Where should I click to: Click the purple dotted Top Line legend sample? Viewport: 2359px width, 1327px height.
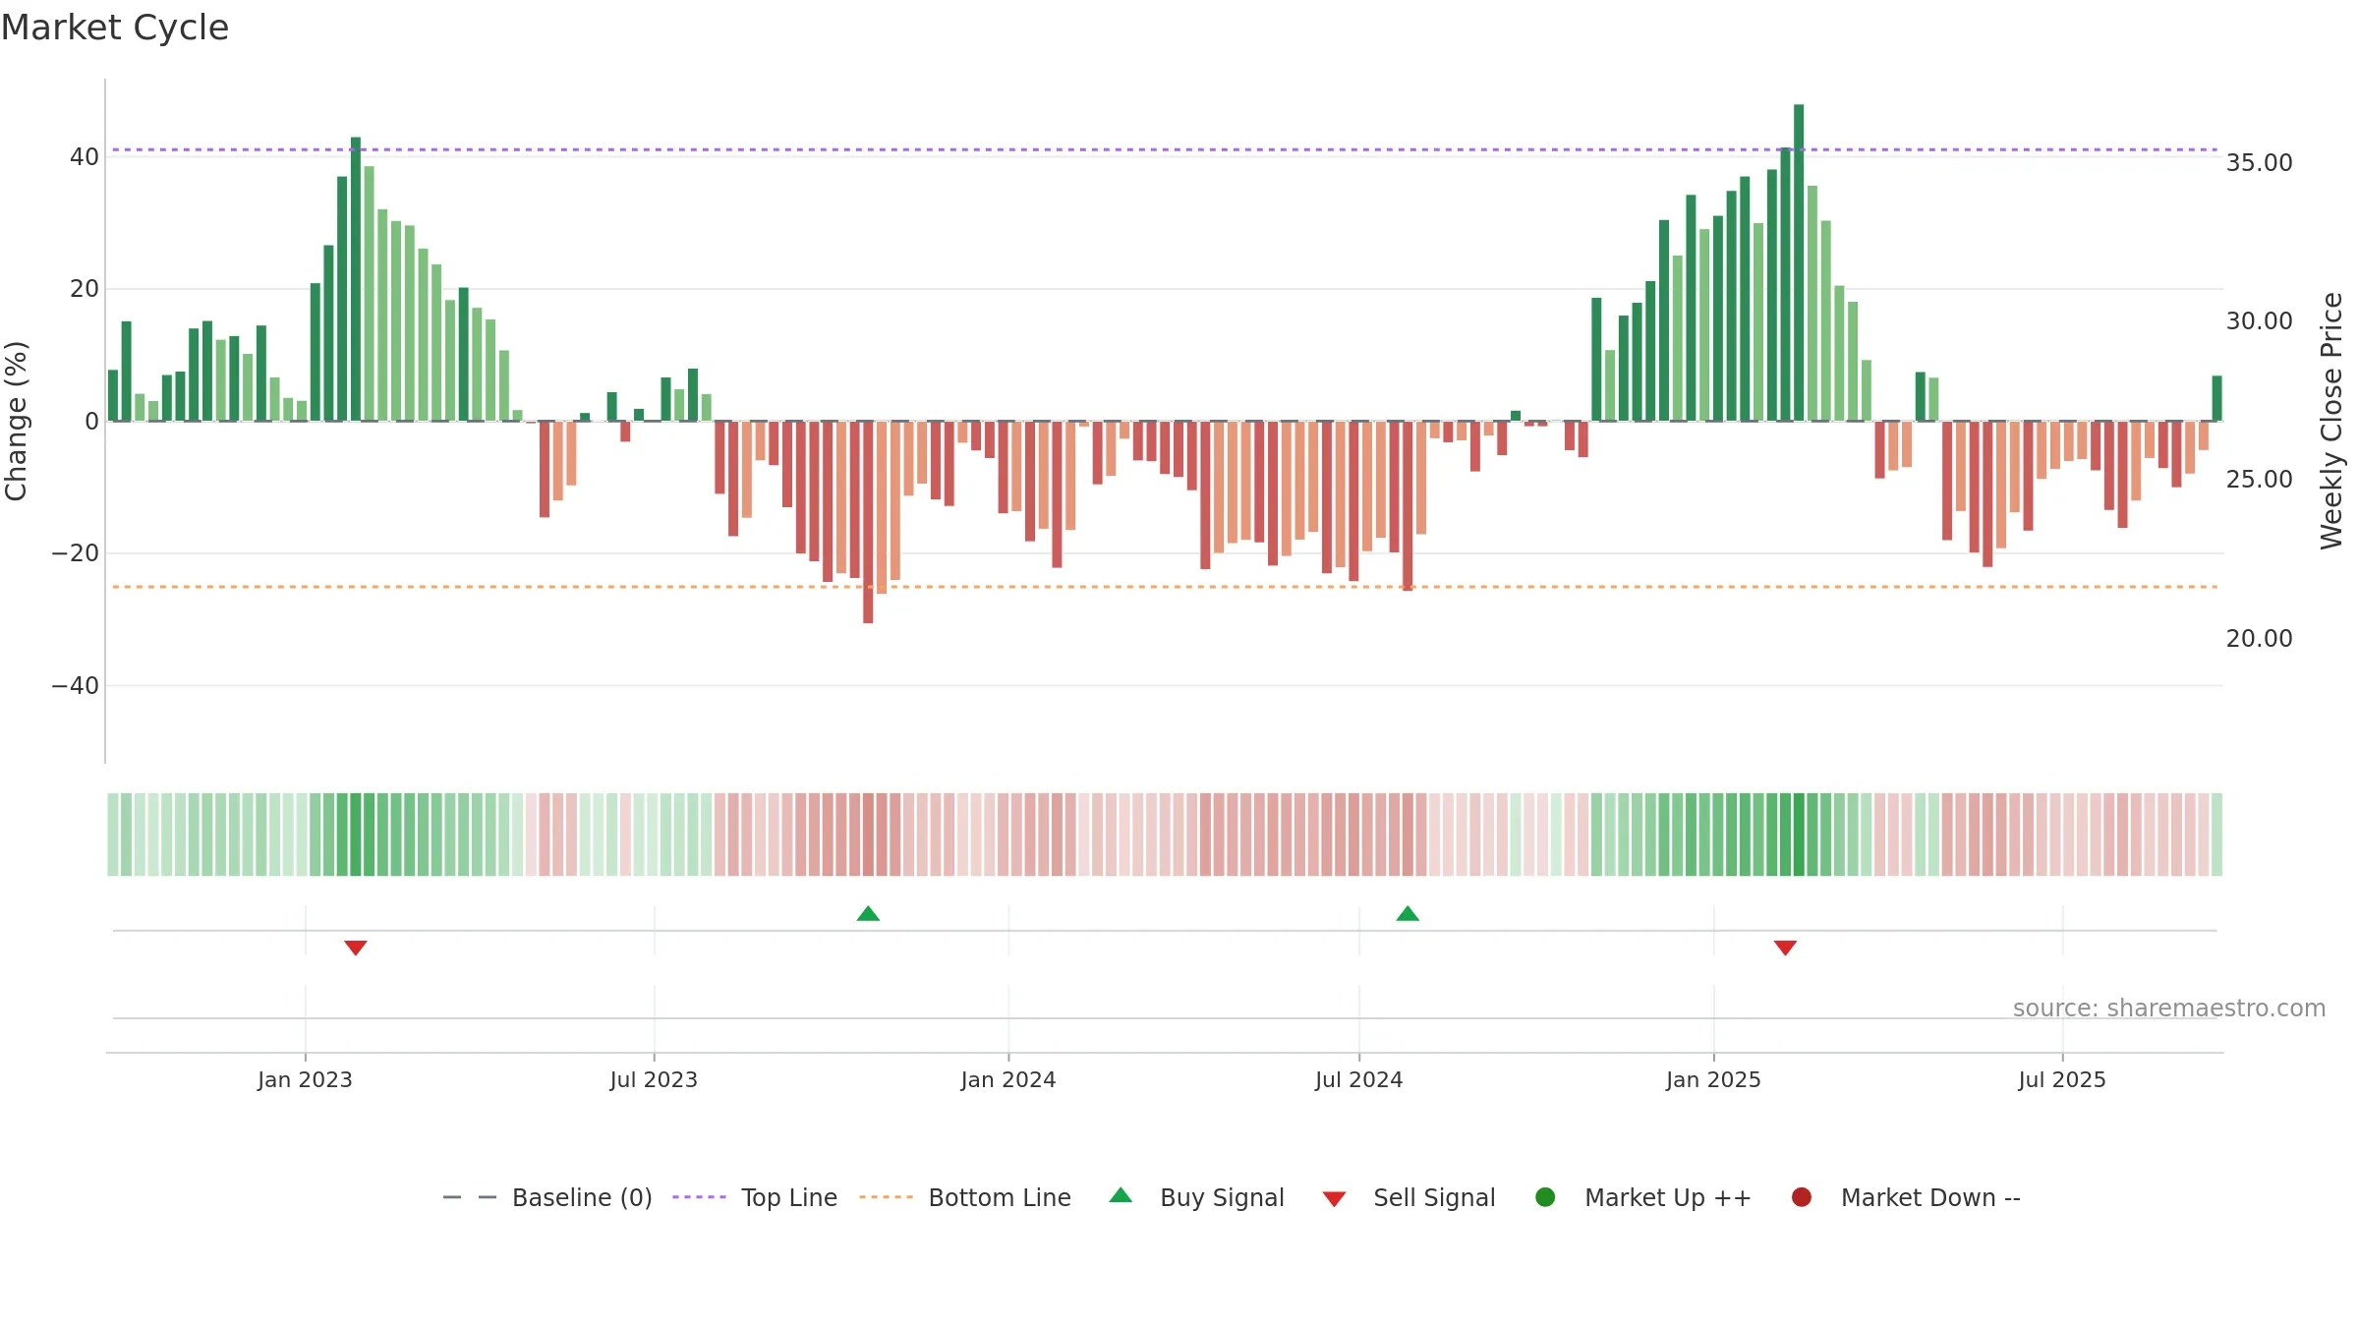click(x=699, y=1197)
